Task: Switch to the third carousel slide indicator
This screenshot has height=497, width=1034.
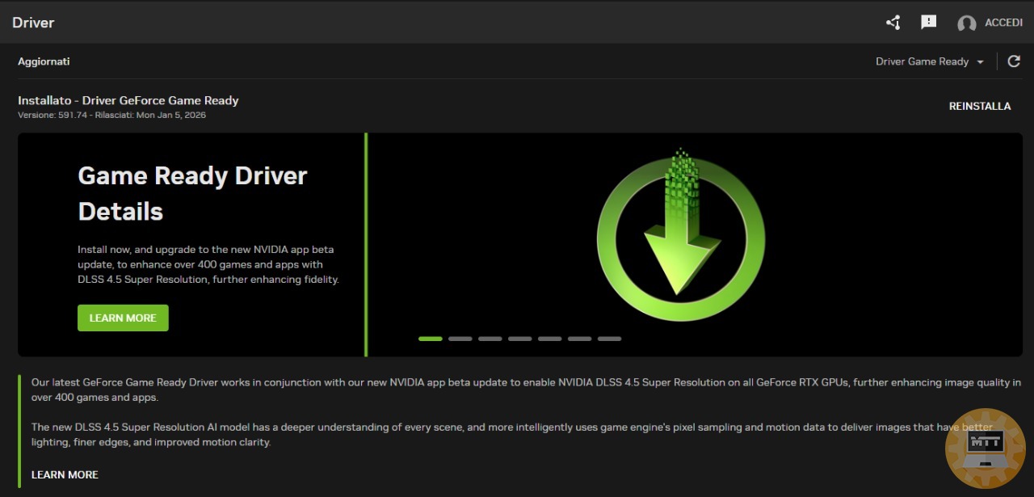Action: click(490, 339)
